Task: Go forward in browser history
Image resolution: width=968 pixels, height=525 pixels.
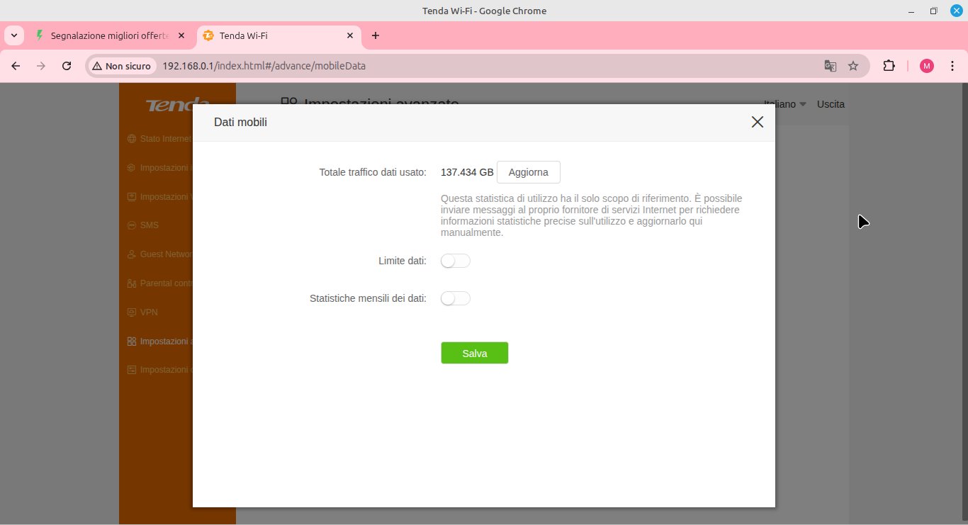Action: [x=41, y=66]
